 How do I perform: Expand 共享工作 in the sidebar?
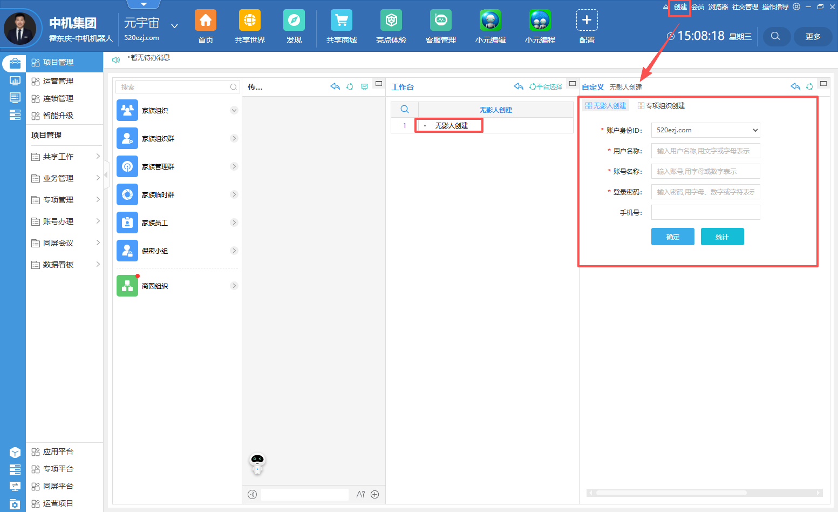[65, 157]
